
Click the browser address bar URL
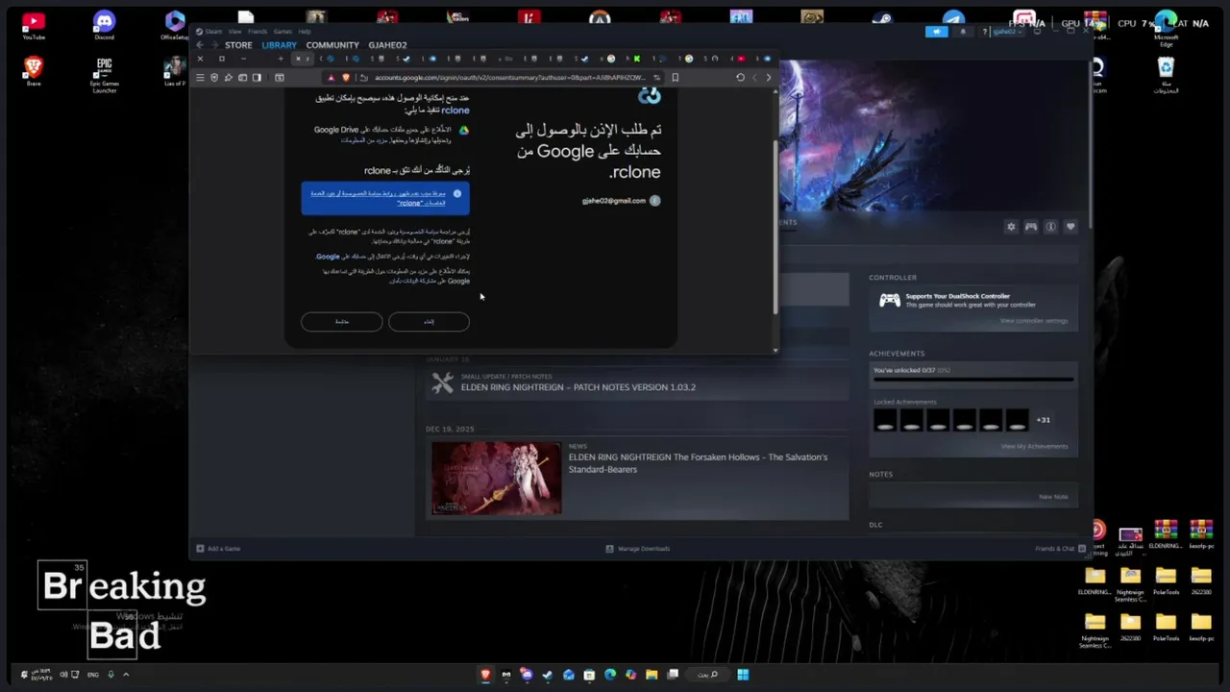509,78
